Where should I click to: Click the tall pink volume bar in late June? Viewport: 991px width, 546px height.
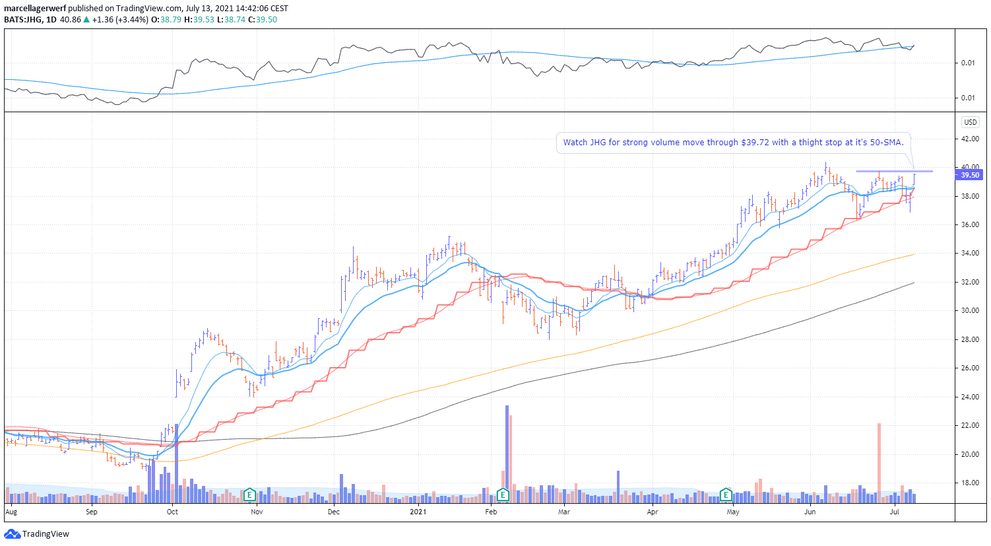point(879,463)
